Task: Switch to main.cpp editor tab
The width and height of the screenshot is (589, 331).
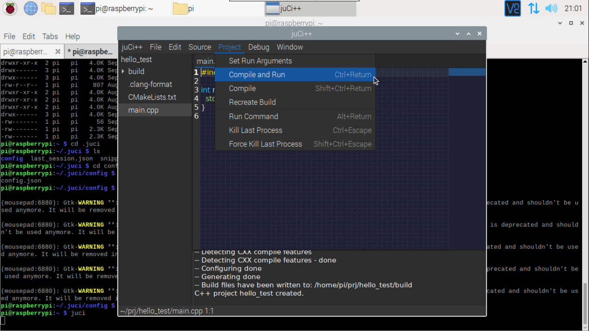Action: [x=205, y=61]
